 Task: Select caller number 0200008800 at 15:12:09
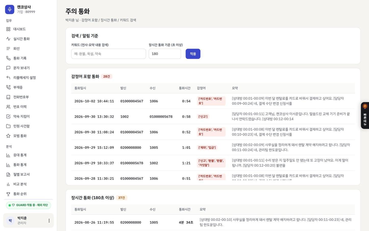pyautogui.click(x=131, y=148)
